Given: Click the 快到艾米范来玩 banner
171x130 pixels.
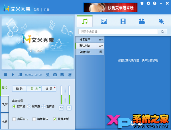Looking at the screenshot, I should point(110,7).
